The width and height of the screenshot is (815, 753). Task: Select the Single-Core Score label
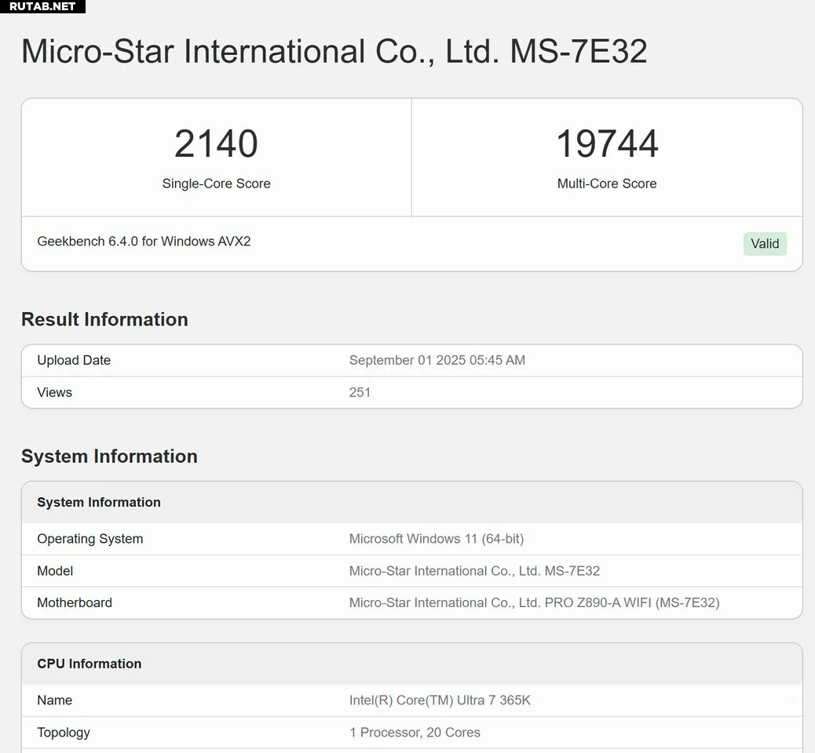click(216, 184)
